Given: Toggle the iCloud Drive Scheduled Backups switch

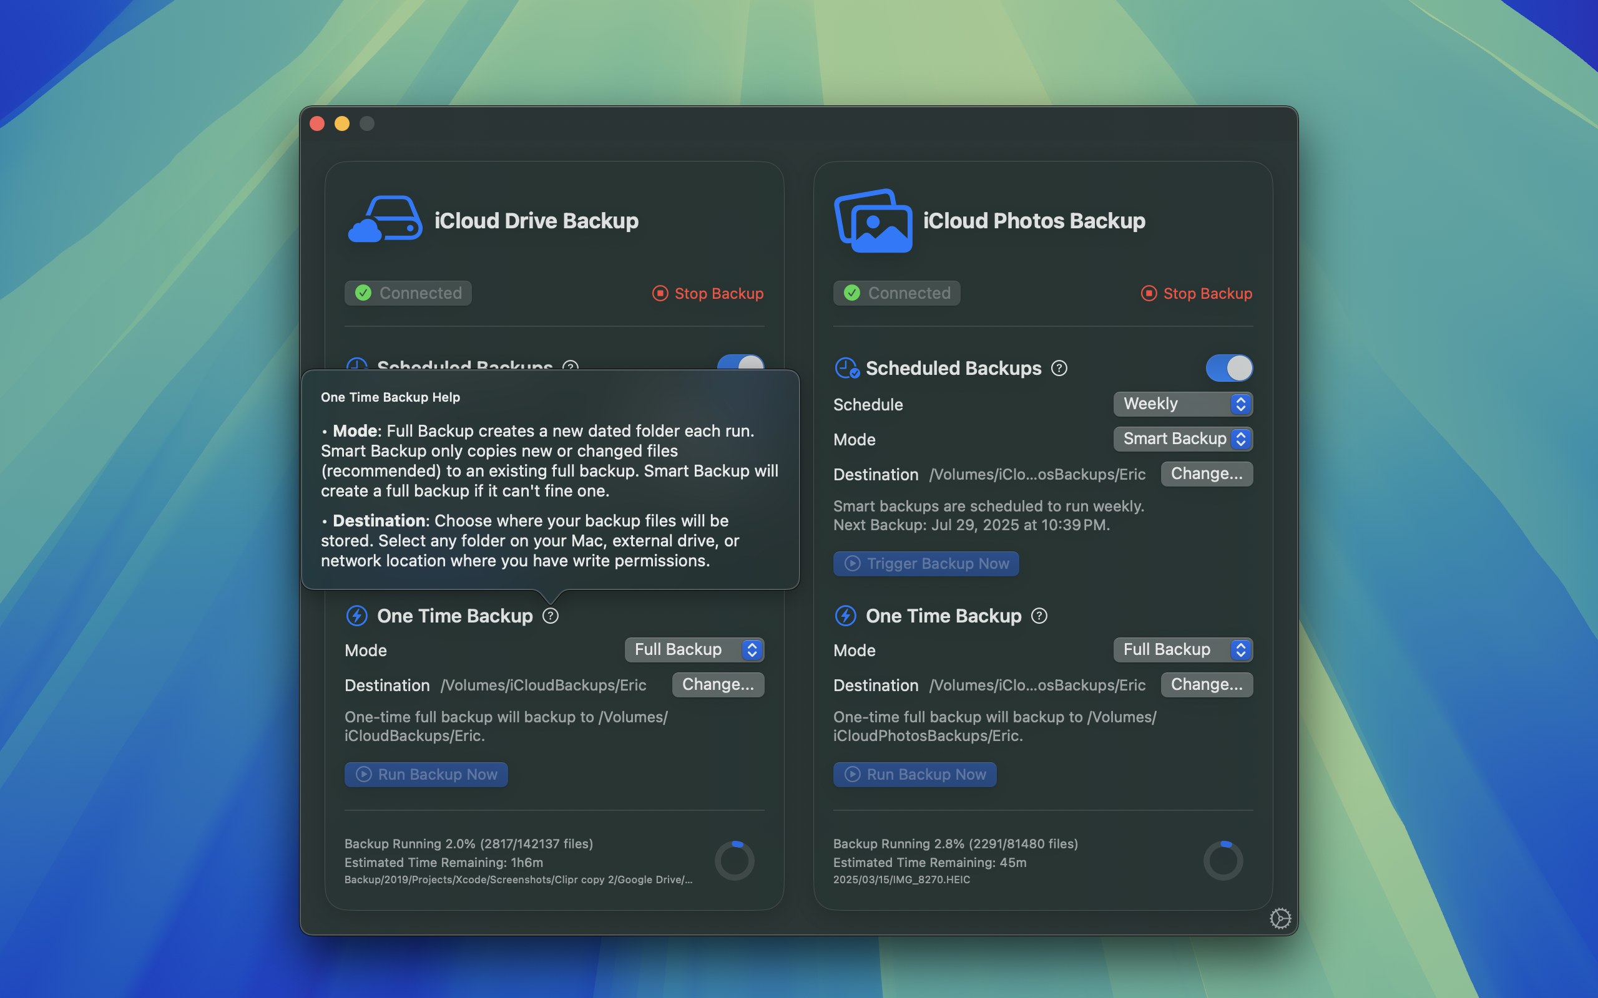Looking at the screenshot, I should point(741,363).
